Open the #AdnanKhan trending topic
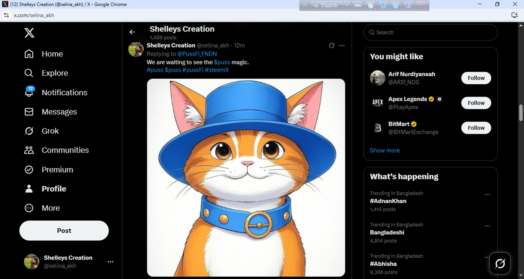The image size is (524, 279). (388, 201)
